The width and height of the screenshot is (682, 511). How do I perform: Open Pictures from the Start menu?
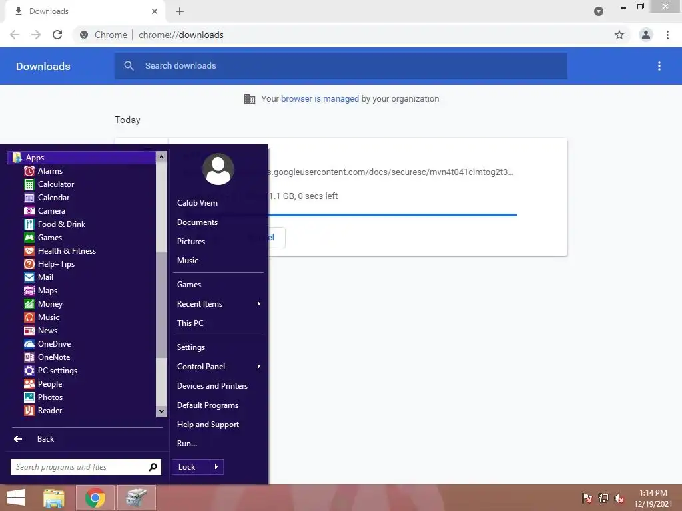point(191,241)
